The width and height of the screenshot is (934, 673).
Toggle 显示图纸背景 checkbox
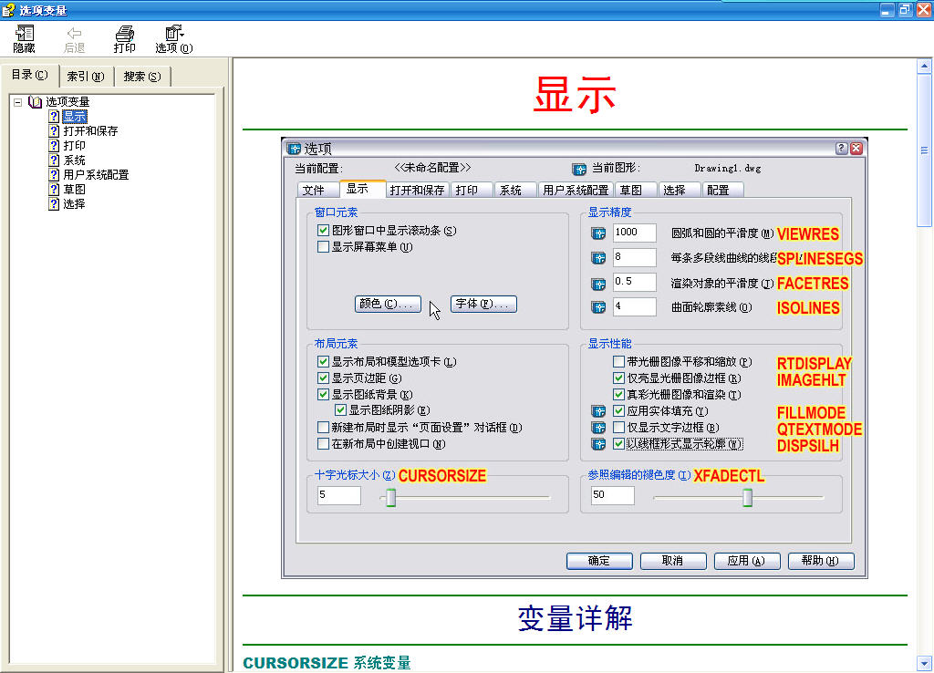pyautogui.click(x=324, y=394)
